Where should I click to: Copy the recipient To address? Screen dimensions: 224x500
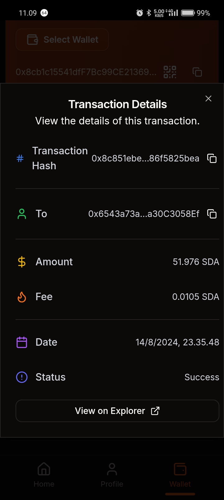point(212,214)
